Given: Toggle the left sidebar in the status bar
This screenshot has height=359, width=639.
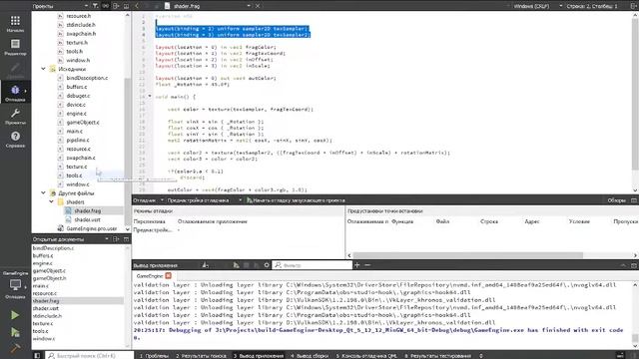Looking at the screenshot, I should click(37, 355).
